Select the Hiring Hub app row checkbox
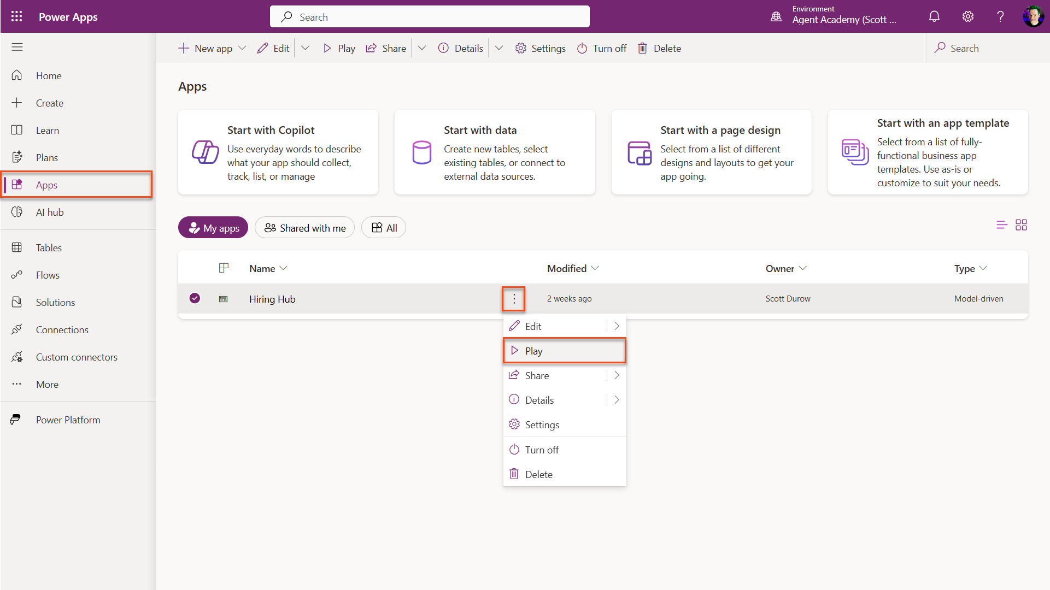 195,298
